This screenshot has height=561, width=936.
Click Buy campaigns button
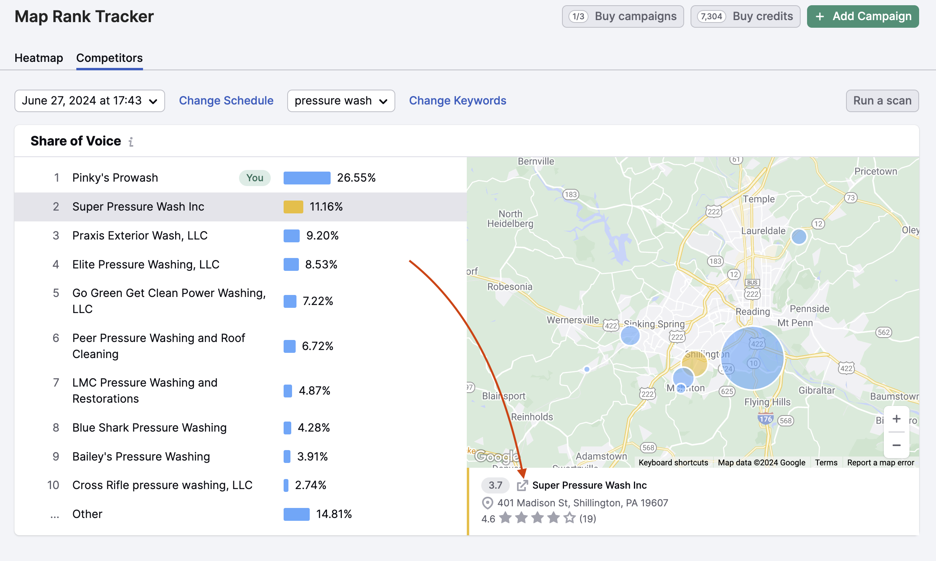(623, 16)
